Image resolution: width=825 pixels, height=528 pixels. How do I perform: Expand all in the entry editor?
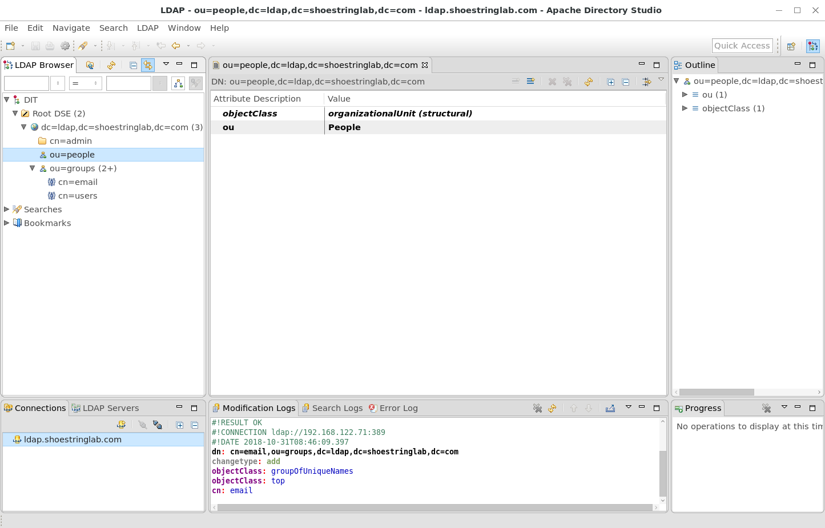(610, 82)
